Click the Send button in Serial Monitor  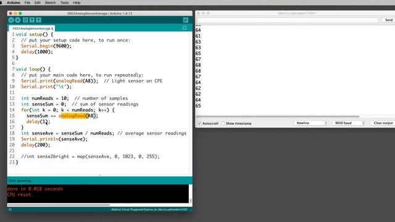(388, 20)
